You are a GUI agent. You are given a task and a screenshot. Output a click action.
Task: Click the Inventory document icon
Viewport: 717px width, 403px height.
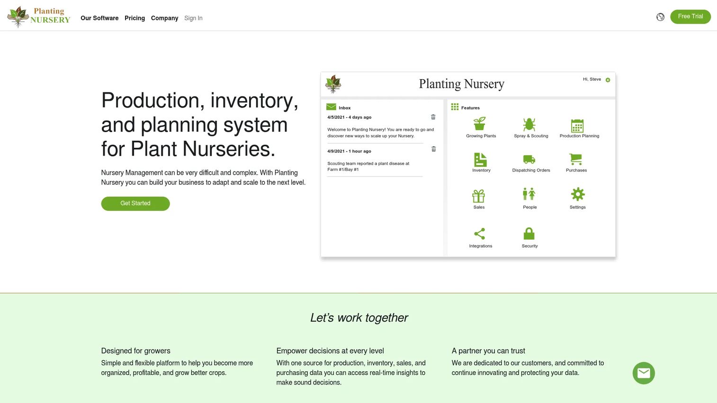(480, 160)
